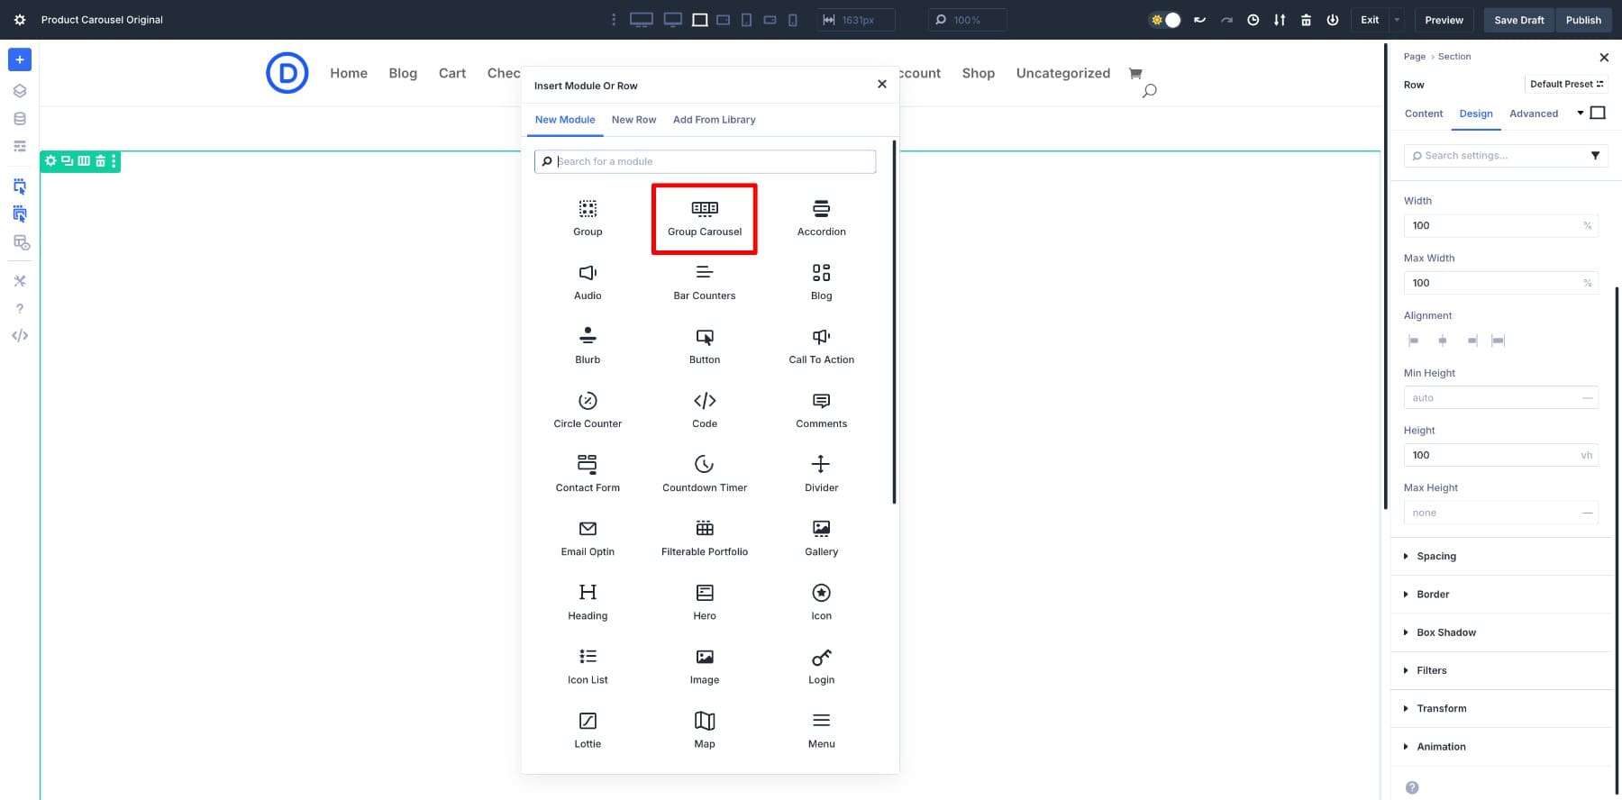Open the history clock icon
Screen dimensions: 1622x800
[1253, 20]
